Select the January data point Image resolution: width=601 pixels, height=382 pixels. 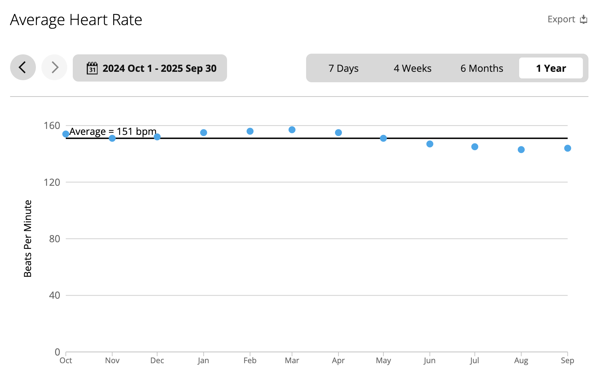point(204,133)
